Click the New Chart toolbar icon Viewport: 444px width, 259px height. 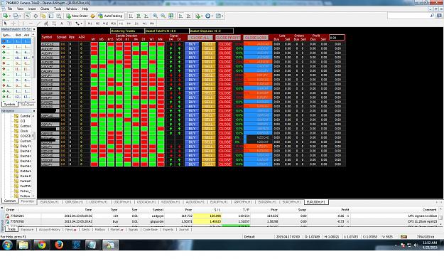(6, 16)
